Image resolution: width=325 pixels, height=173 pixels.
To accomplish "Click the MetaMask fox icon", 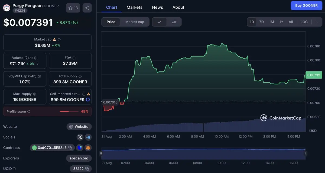I will click(x=88, y=148).
